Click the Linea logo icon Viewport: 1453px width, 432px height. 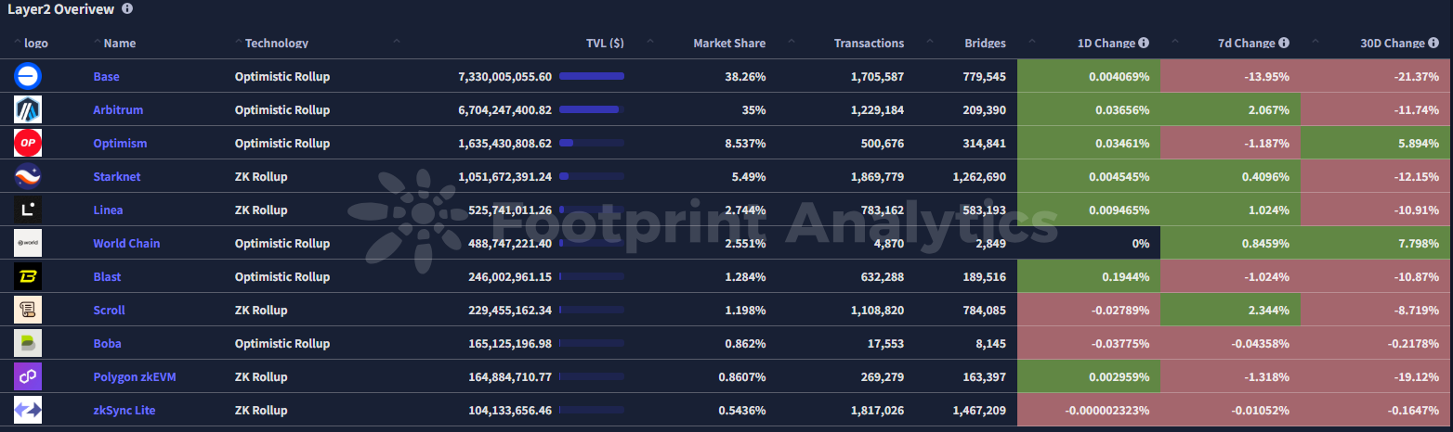pyautogui.click(x=28, y=210)
